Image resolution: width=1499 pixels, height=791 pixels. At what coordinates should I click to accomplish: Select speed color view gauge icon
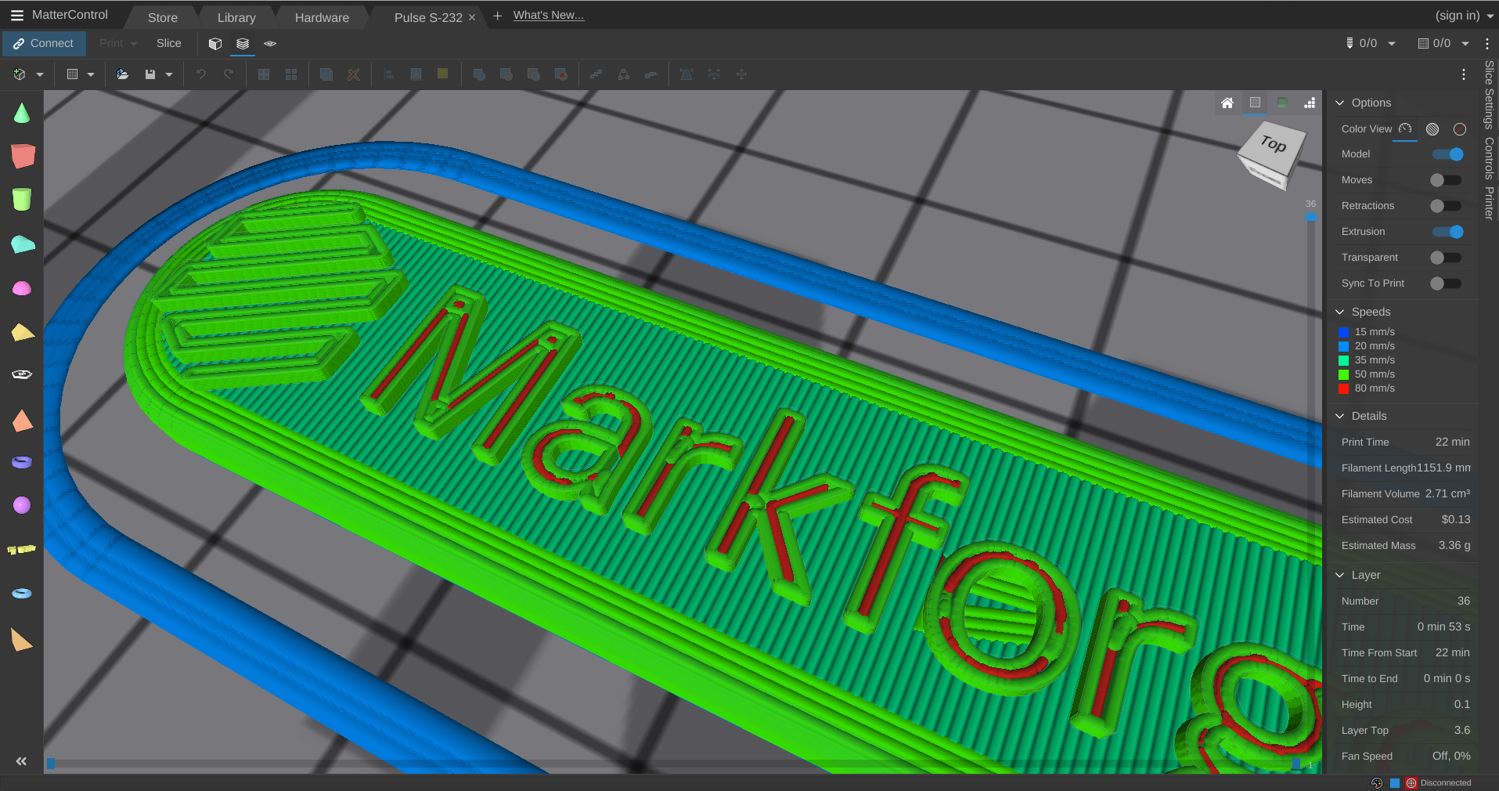coord(1405,128)
